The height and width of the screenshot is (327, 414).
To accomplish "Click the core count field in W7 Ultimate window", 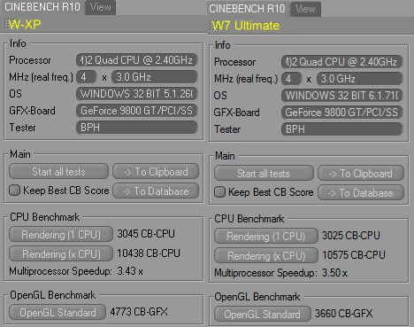I will point(291,79).
